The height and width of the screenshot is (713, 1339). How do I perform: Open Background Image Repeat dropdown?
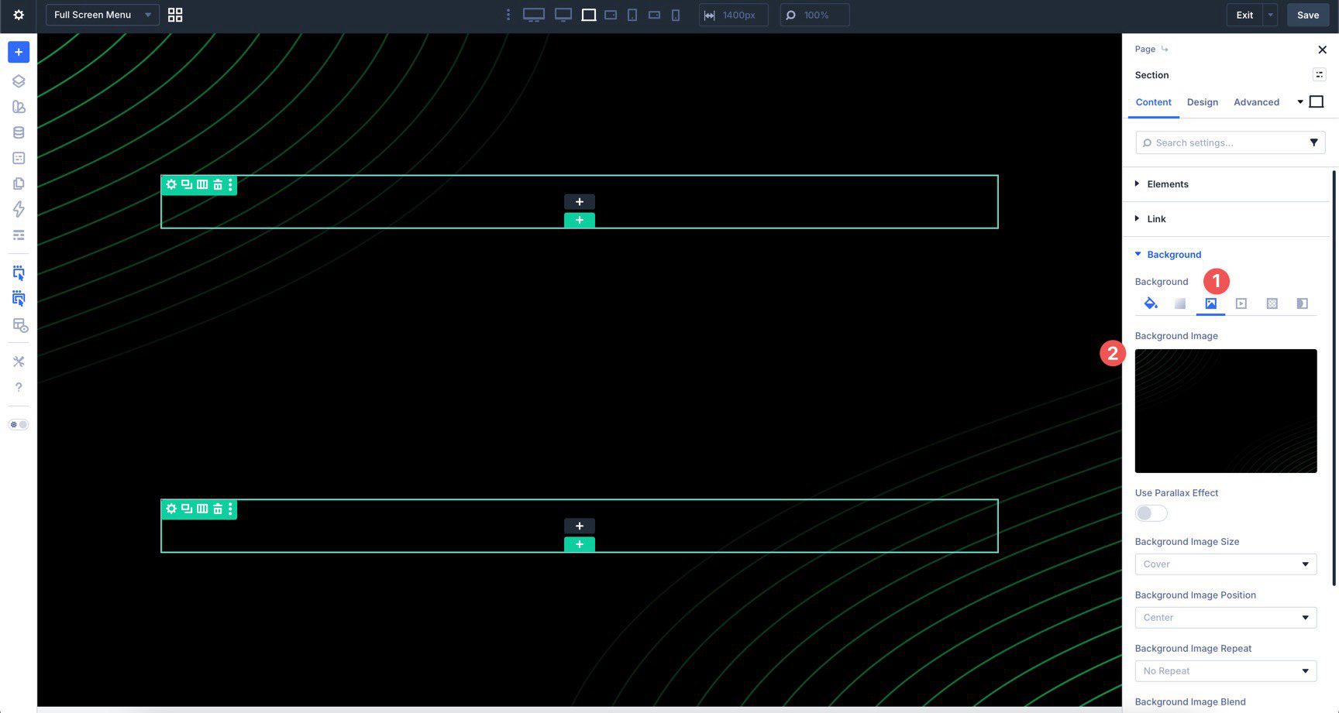1226,671
